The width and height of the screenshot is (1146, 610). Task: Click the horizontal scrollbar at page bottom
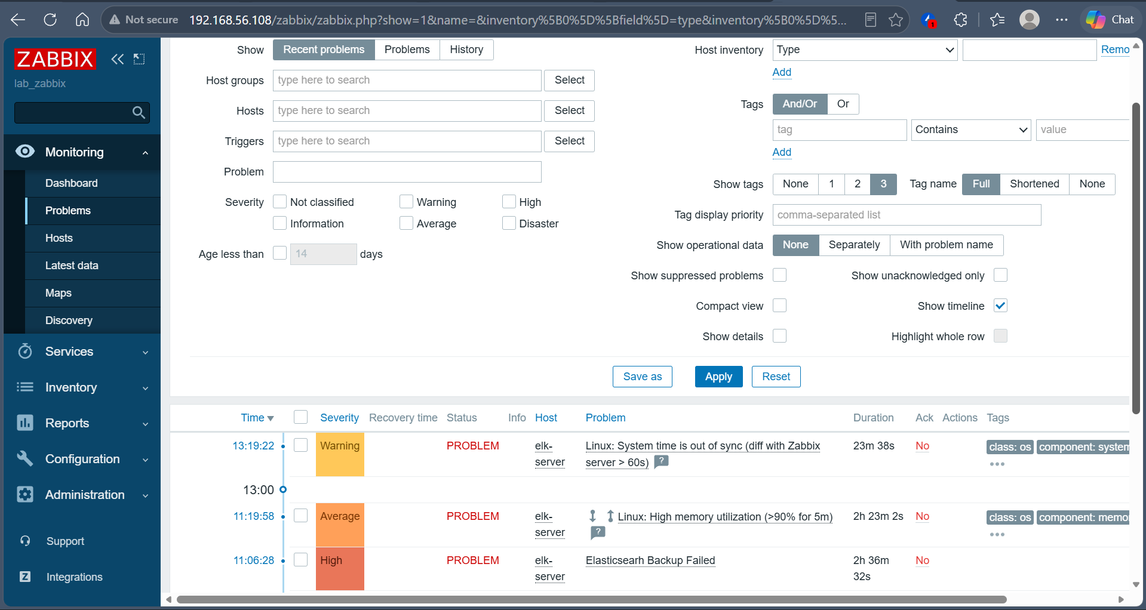click(x=591, y=599)
